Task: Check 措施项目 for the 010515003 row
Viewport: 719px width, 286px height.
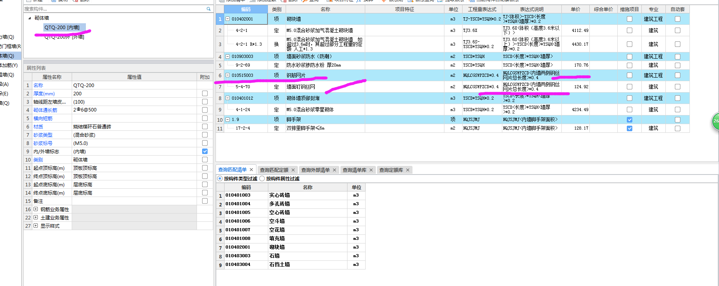Action: 630,75
